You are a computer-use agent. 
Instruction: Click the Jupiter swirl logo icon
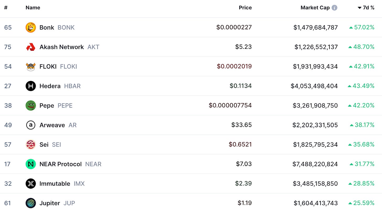31,203
